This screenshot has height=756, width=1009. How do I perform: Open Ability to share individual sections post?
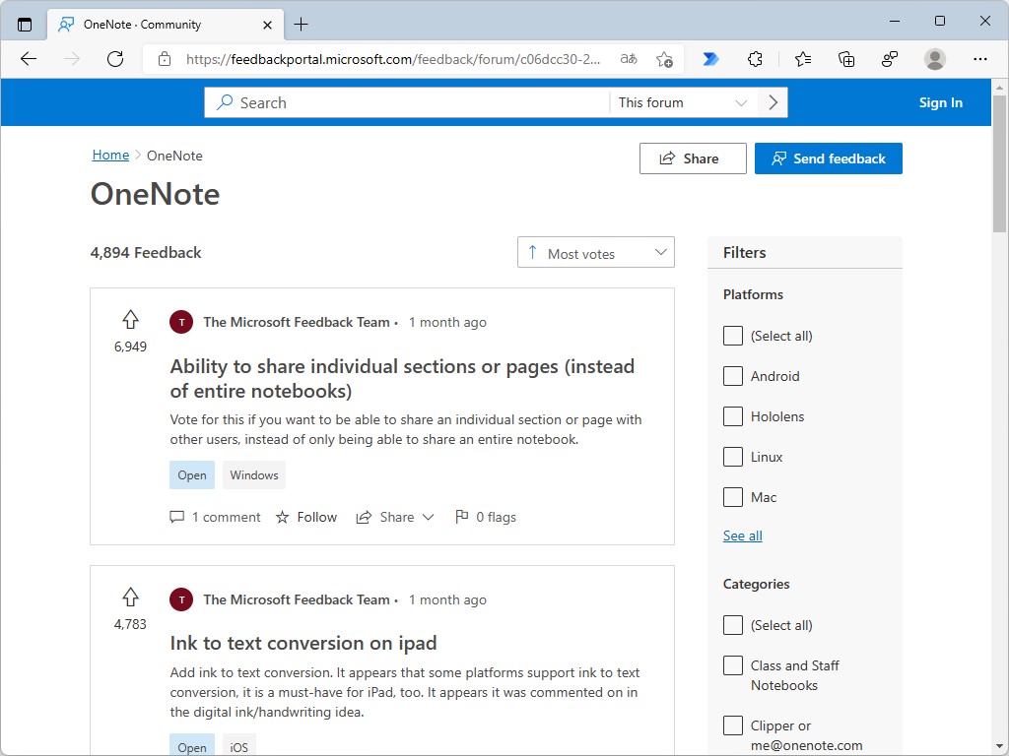pyautogui.click(x=402, y=379)
